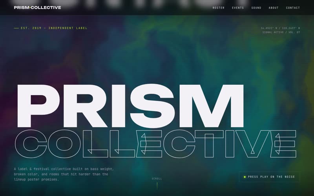Open the Roster nav link

tap(219, 8)
